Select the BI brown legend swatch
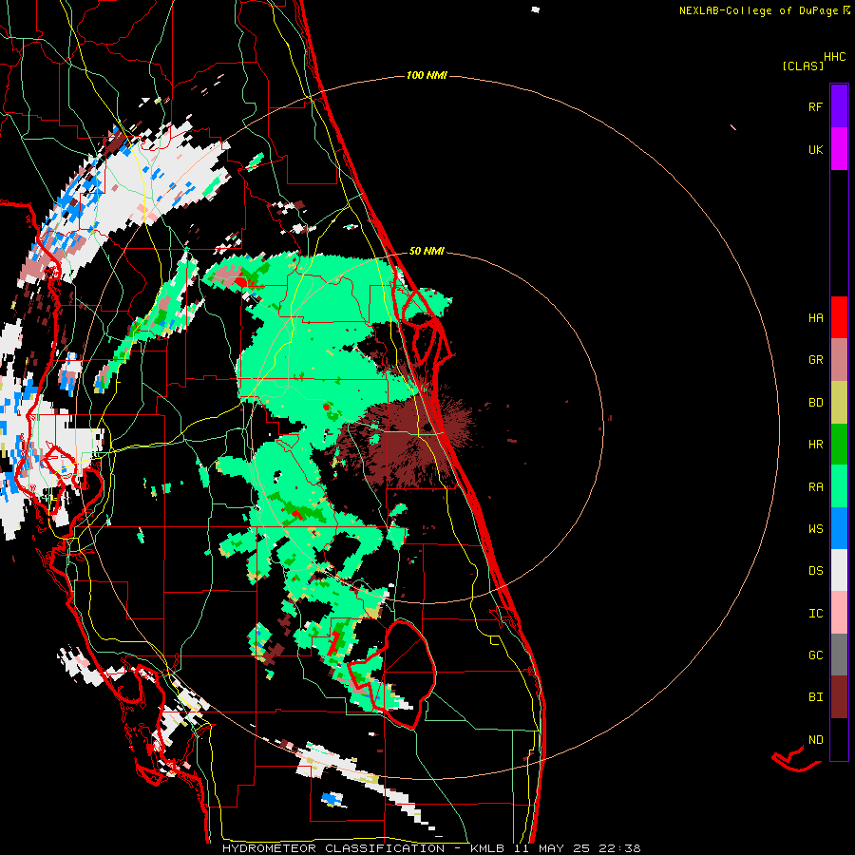Image resolution: width=855 pixels, height=855 pixels. pyautogui.click(x=839, y=697)
